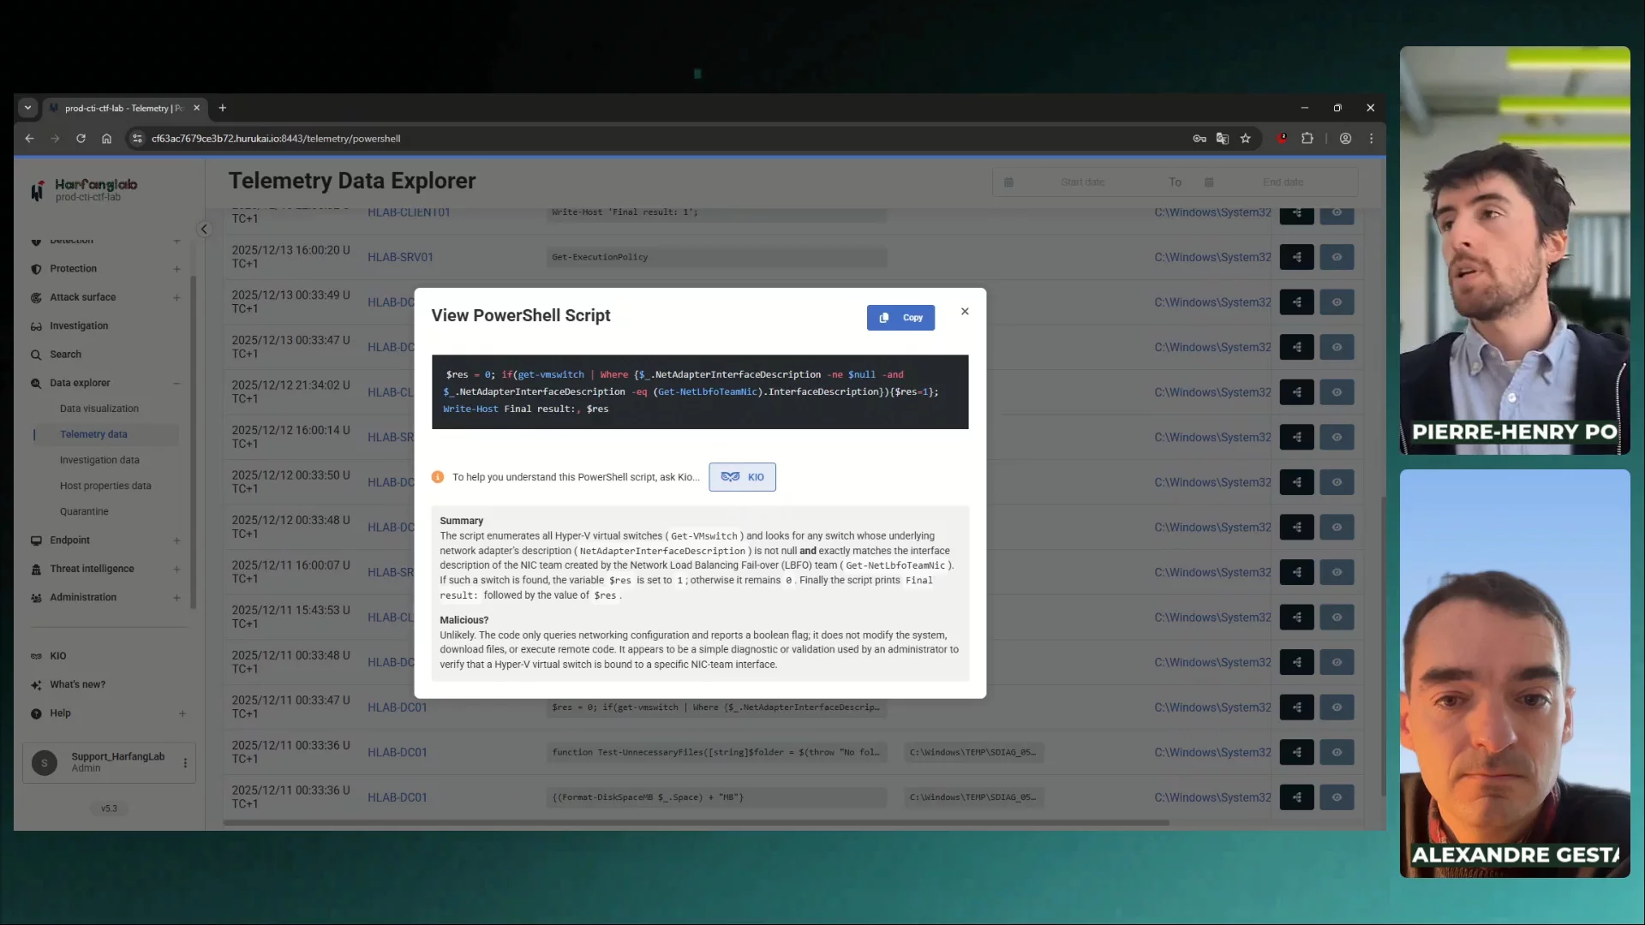The height and width of the screenshot is (925, 1645).
Task: Open the browser extensions puzzle icon
Action: click(x=1307, y=139)
